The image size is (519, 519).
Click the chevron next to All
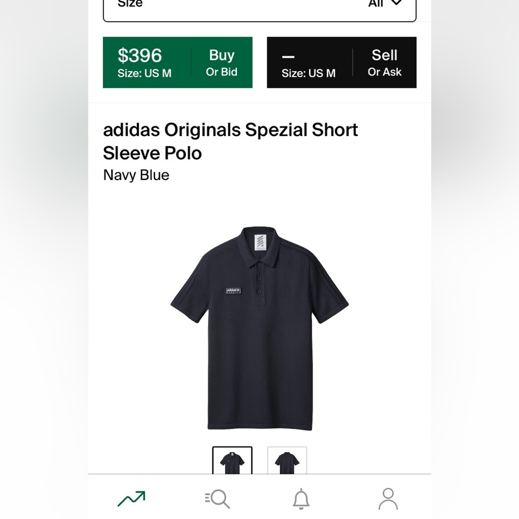[x=396, y=4]
